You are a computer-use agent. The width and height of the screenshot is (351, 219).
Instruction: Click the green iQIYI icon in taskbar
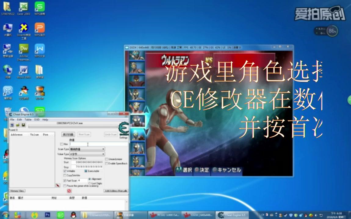(x=60, y=215)
